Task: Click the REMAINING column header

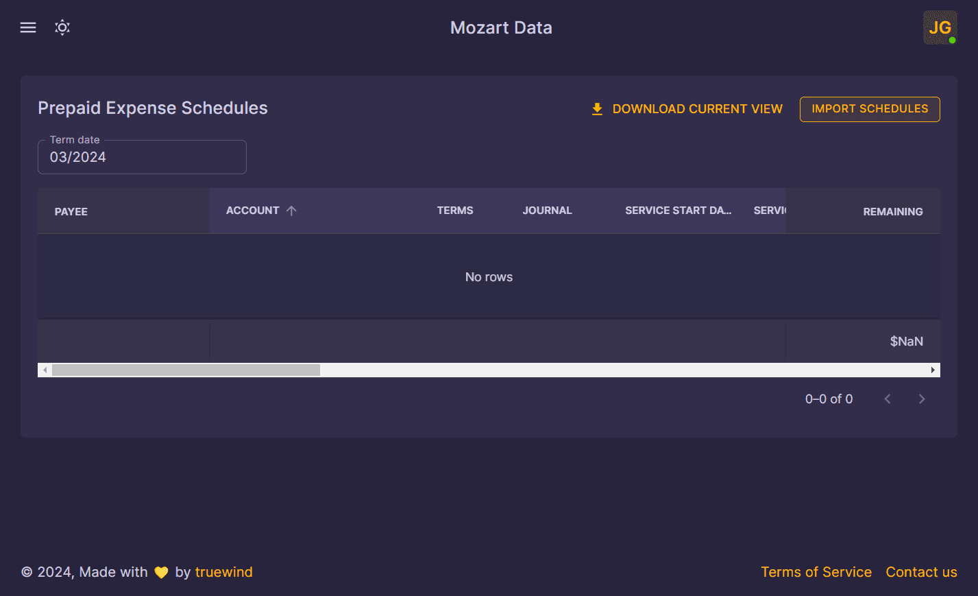Action: pyautogui.click(x=892, y=211)
